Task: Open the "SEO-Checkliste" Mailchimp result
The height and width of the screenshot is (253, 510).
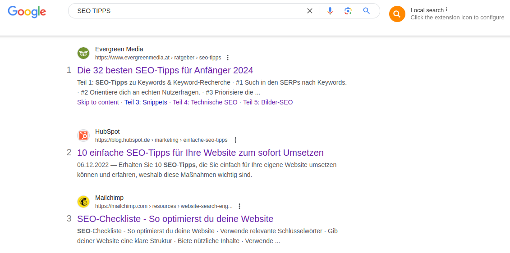Action: [x=175, y=219]
